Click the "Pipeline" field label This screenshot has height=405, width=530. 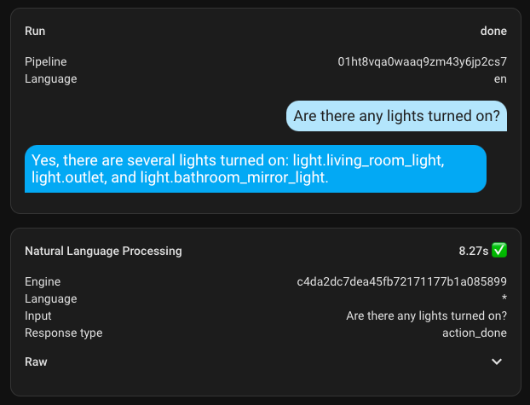[x=46, y=61]
